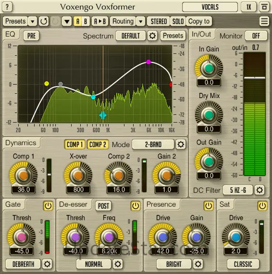Open history dropdown arrow beside redo
Screen dimensions: 272x274
coord(67,21)
